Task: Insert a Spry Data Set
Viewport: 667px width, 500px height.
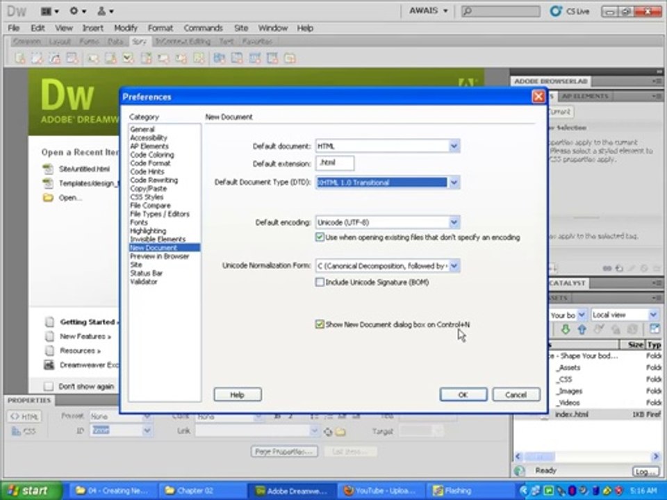Action: [20, 58]
